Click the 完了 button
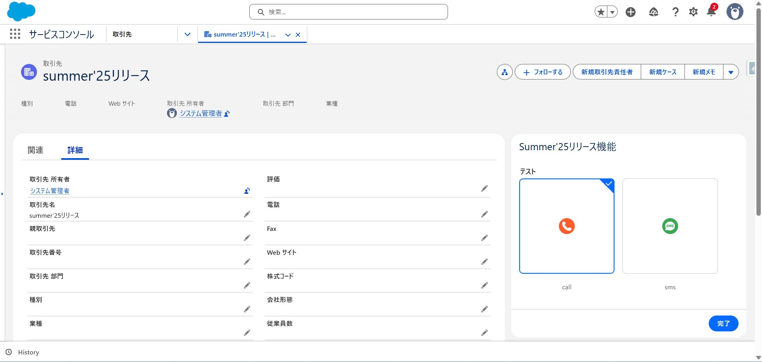 coord(723,323)
